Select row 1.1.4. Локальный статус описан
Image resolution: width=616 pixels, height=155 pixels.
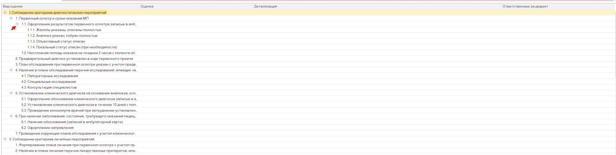[72, 47]
